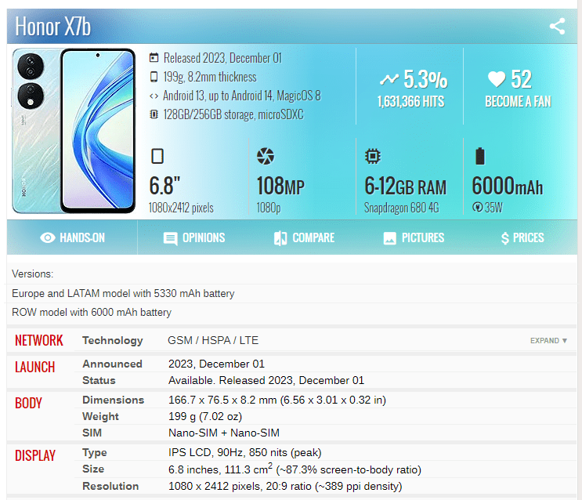Click the NETWORK section heading
Image resolution: width=582 pixels, height=500 pixels.
coord(39,340)
